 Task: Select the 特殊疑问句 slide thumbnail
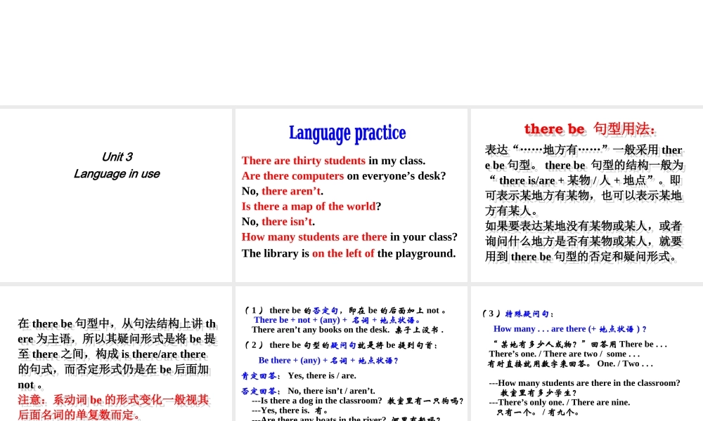(586, 353)
